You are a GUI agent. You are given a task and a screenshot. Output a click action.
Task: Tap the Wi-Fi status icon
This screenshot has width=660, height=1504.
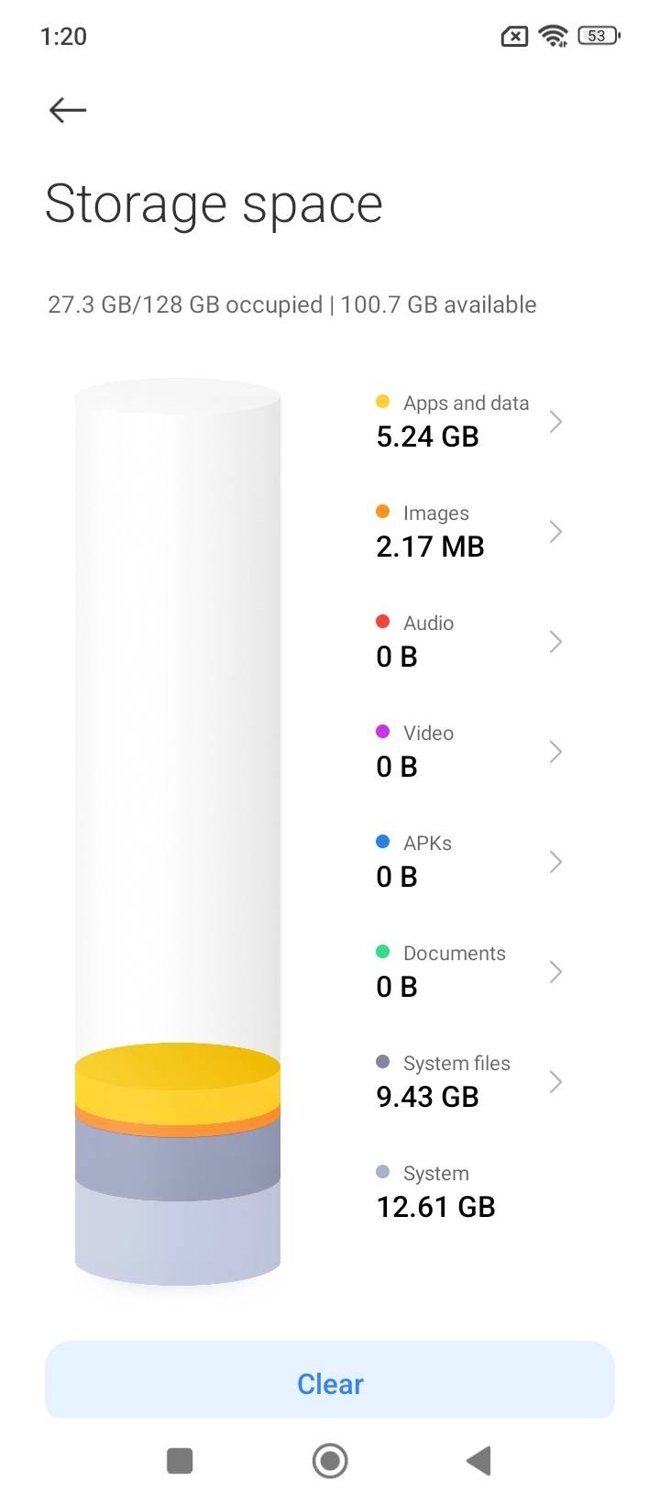[554, 36]
